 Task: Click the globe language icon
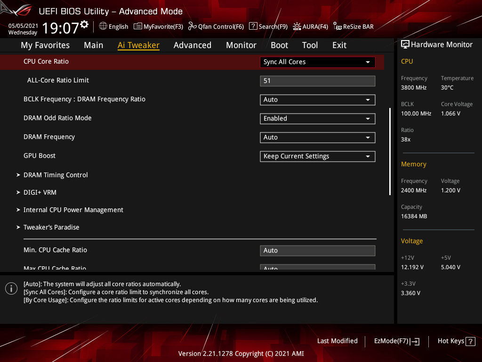[103, 26]
